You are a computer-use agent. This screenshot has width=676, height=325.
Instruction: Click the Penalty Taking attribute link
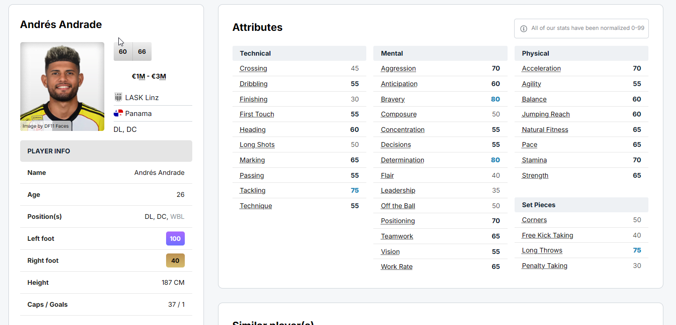pos(545,266)
